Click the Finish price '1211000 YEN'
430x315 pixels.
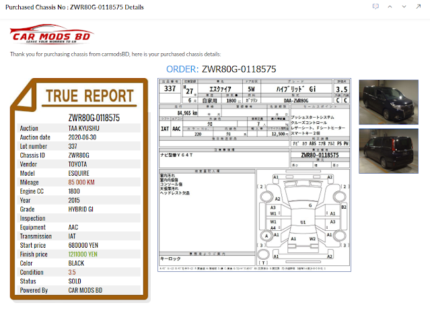click(83, 254)
